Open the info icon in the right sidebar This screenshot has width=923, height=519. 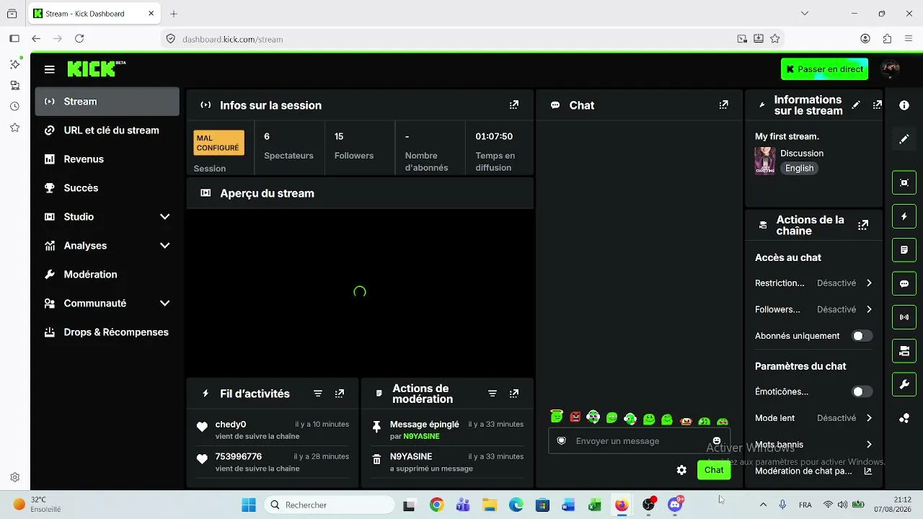click(904, 105)
